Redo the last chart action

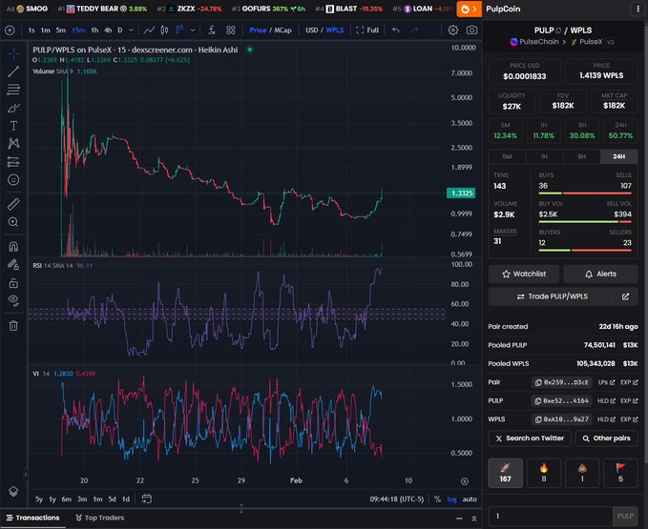(x=414, y=31)
